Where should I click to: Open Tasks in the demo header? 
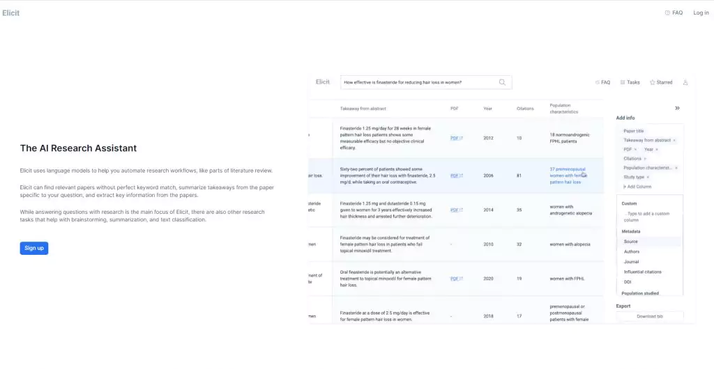pyautogui.click(x=630, y=82)
